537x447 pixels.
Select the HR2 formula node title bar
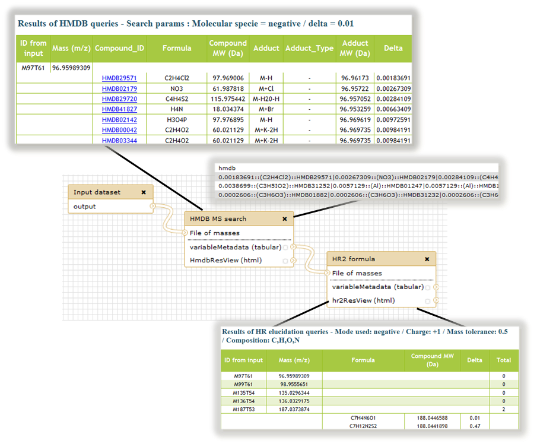tap(368, 259)
